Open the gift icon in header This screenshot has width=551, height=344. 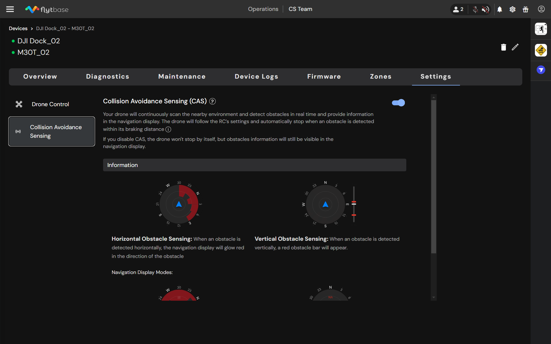pos(525,9)
